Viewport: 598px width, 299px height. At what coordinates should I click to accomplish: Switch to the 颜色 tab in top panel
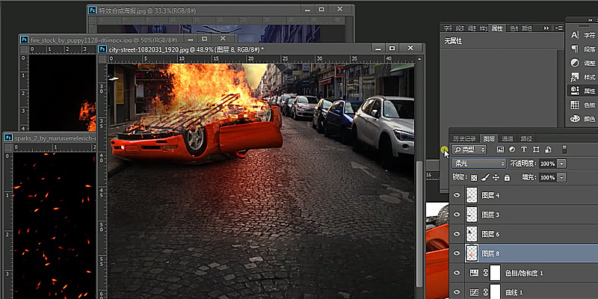[527, 28]
